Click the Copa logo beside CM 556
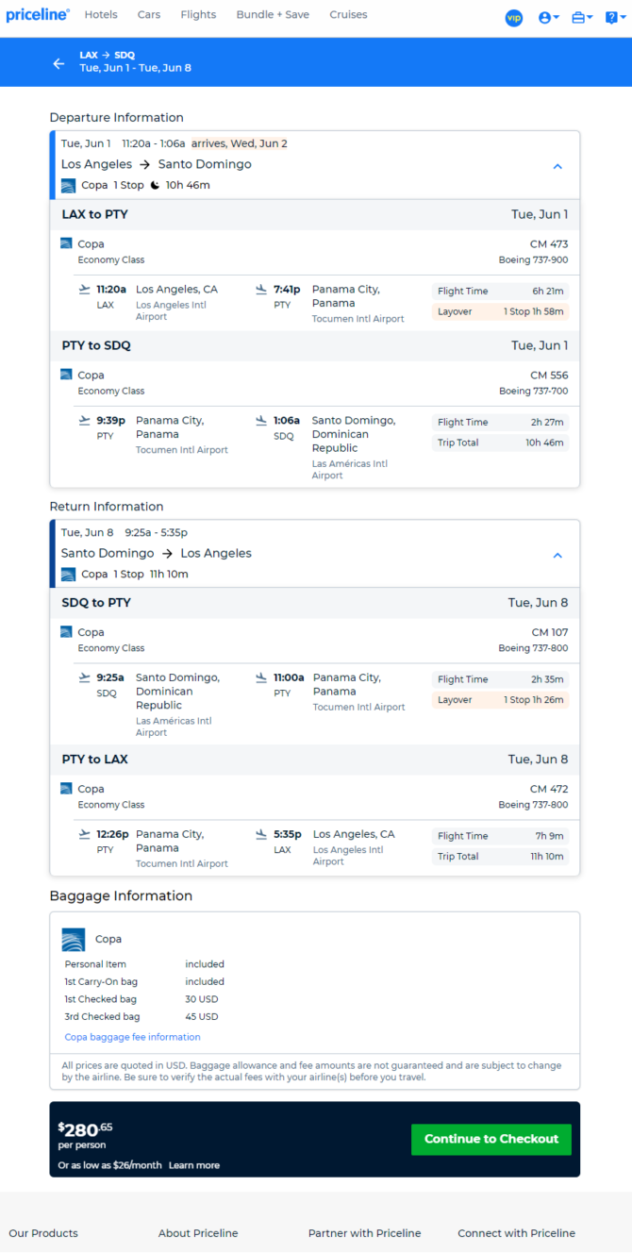 [x=66, y=375]
